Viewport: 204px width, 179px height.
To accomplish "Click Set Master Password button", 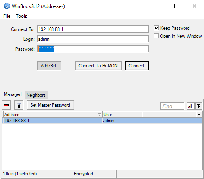I will point(50,105).
